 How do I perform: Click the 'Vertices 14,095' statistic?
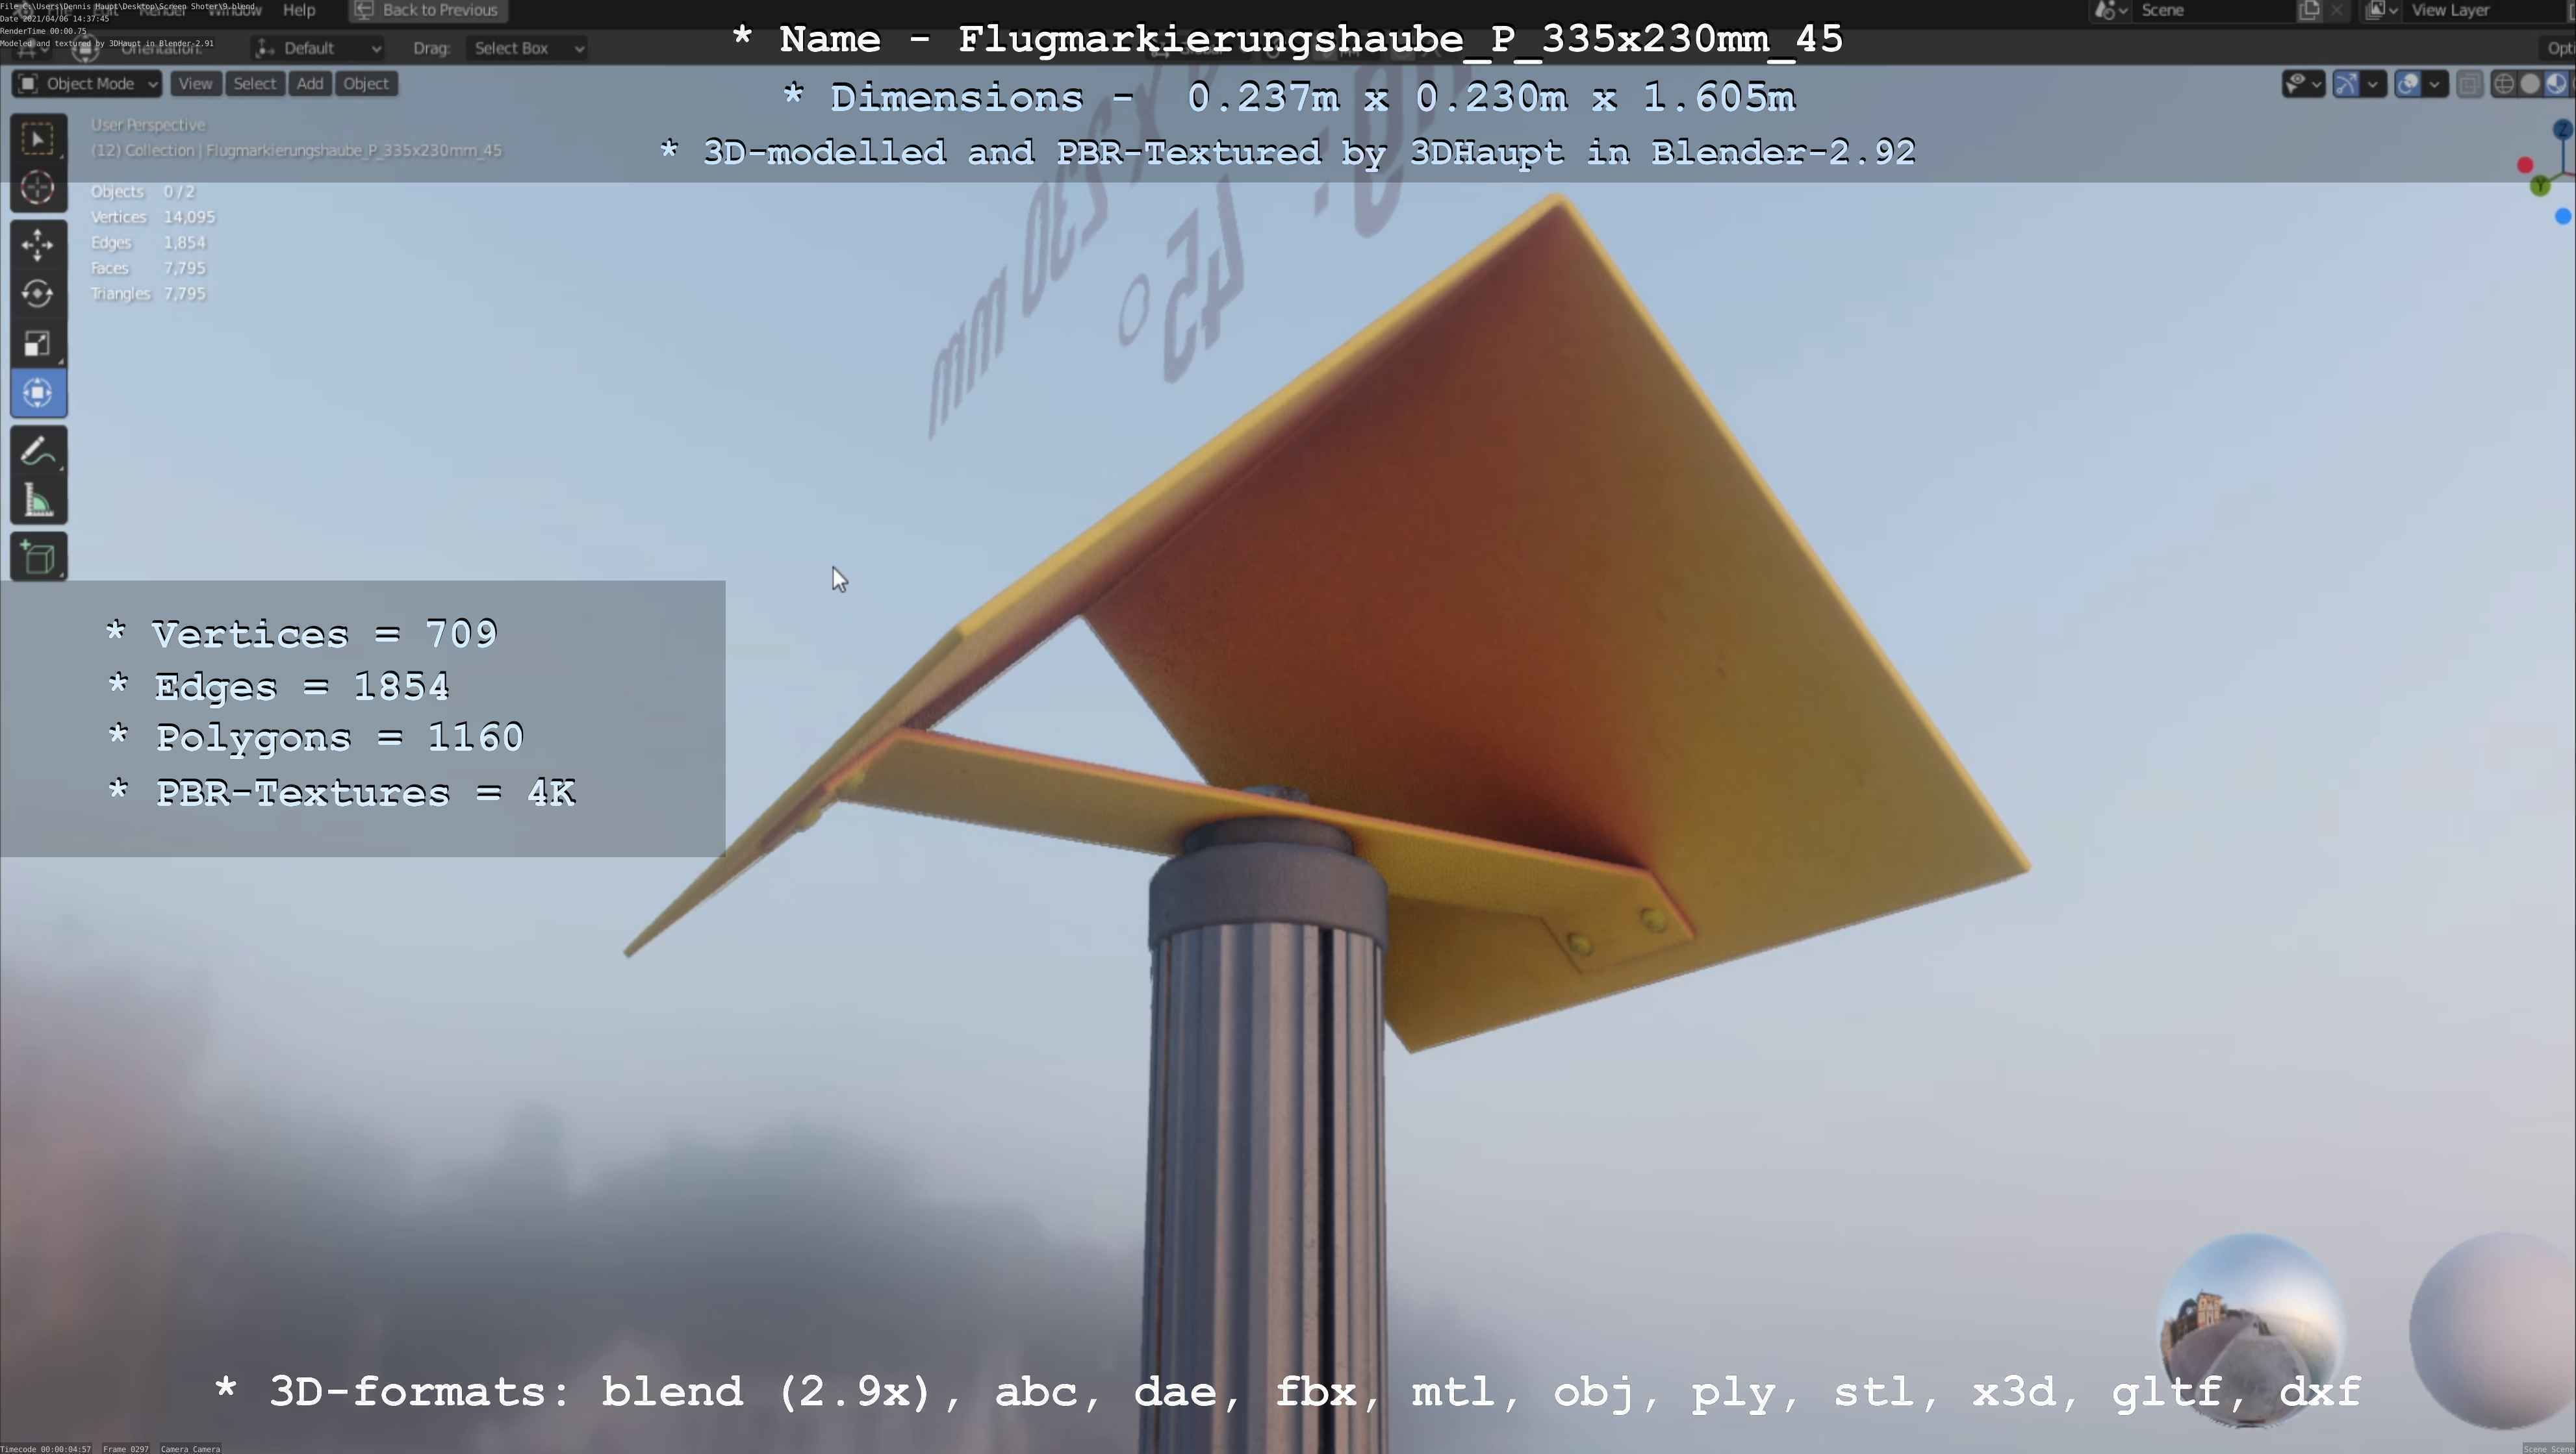click(x=153, y=217)
